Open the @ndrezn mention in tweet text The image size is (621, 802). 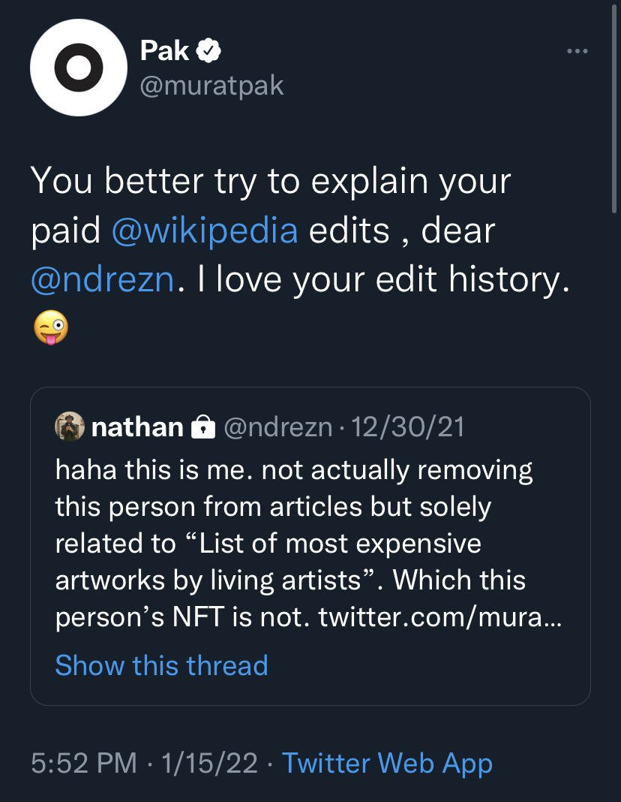click(x=103, y=280)
